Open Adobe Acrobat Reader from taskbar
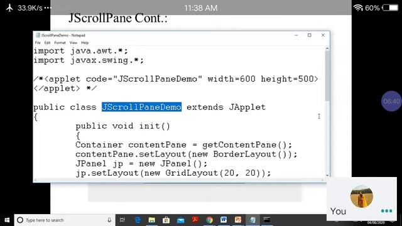 point(195,220)
